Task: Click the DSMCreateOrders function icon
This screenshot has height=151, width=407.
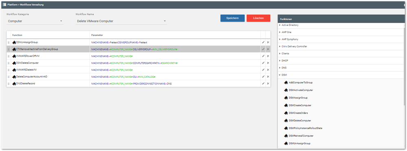Action: coord(286,113)
